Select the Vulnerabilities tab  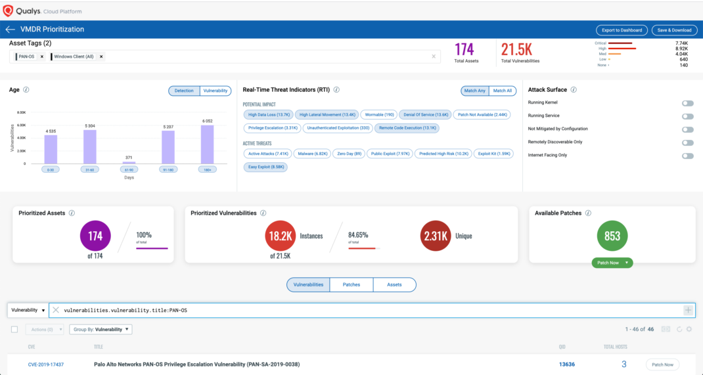tap(308, 284)
